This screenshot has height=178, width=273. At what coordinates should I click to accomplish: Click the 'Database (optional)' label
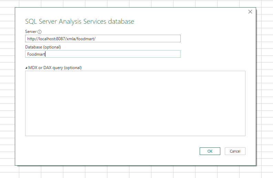(x=43, y=47)
